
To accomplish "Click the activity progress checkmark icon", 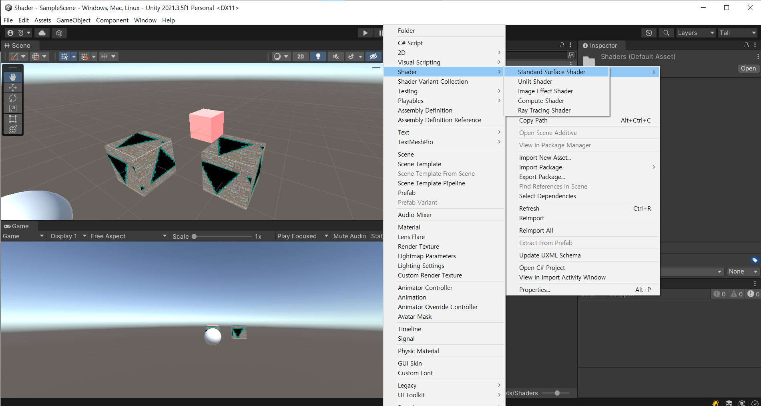I will [x=755, y=403].
